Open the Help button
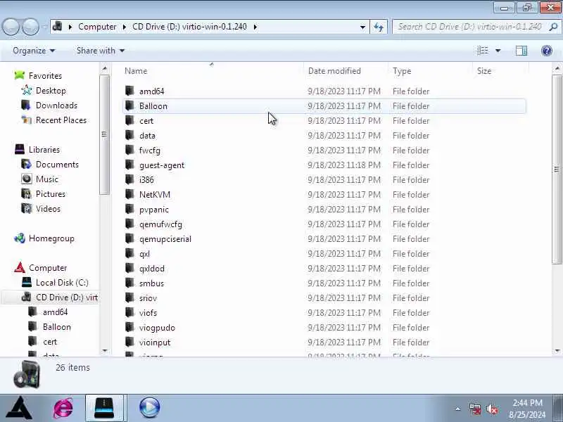The height and width of the screenshot is (422, 563). [x=547, y=51]
